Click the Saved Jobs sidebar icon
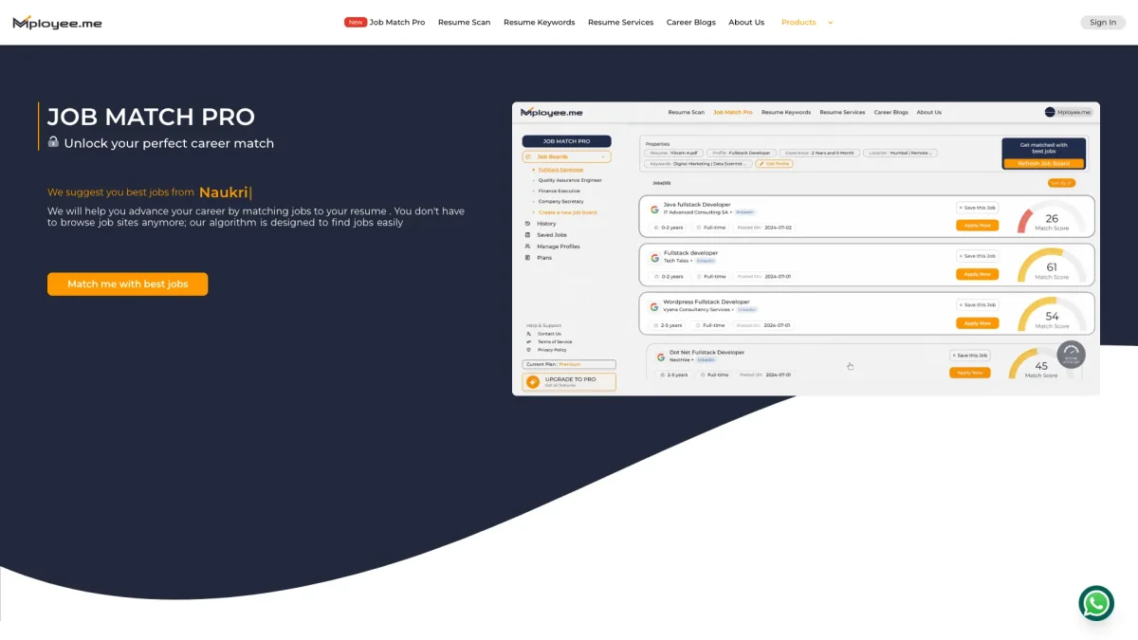Image resolution: width=1138 pixels, height=640 pixels. coord(527,235)
